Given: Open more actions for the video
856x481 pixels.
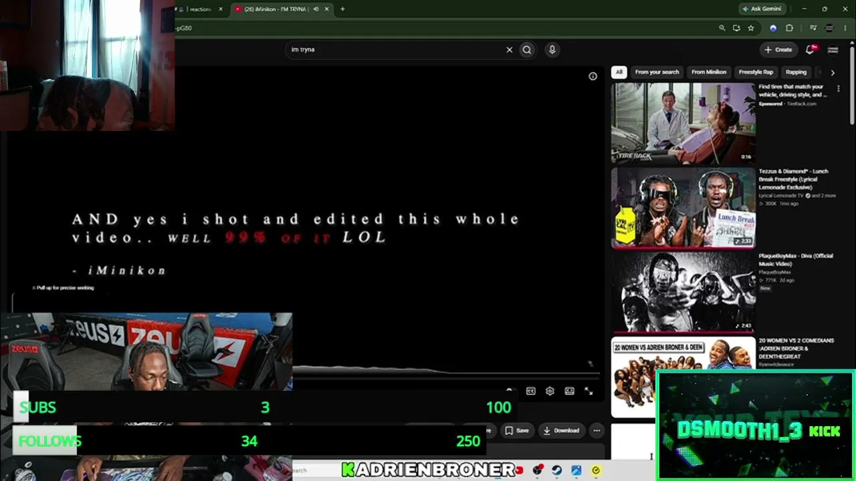Looking at the screenshot, I should click(x=597, y=431).
